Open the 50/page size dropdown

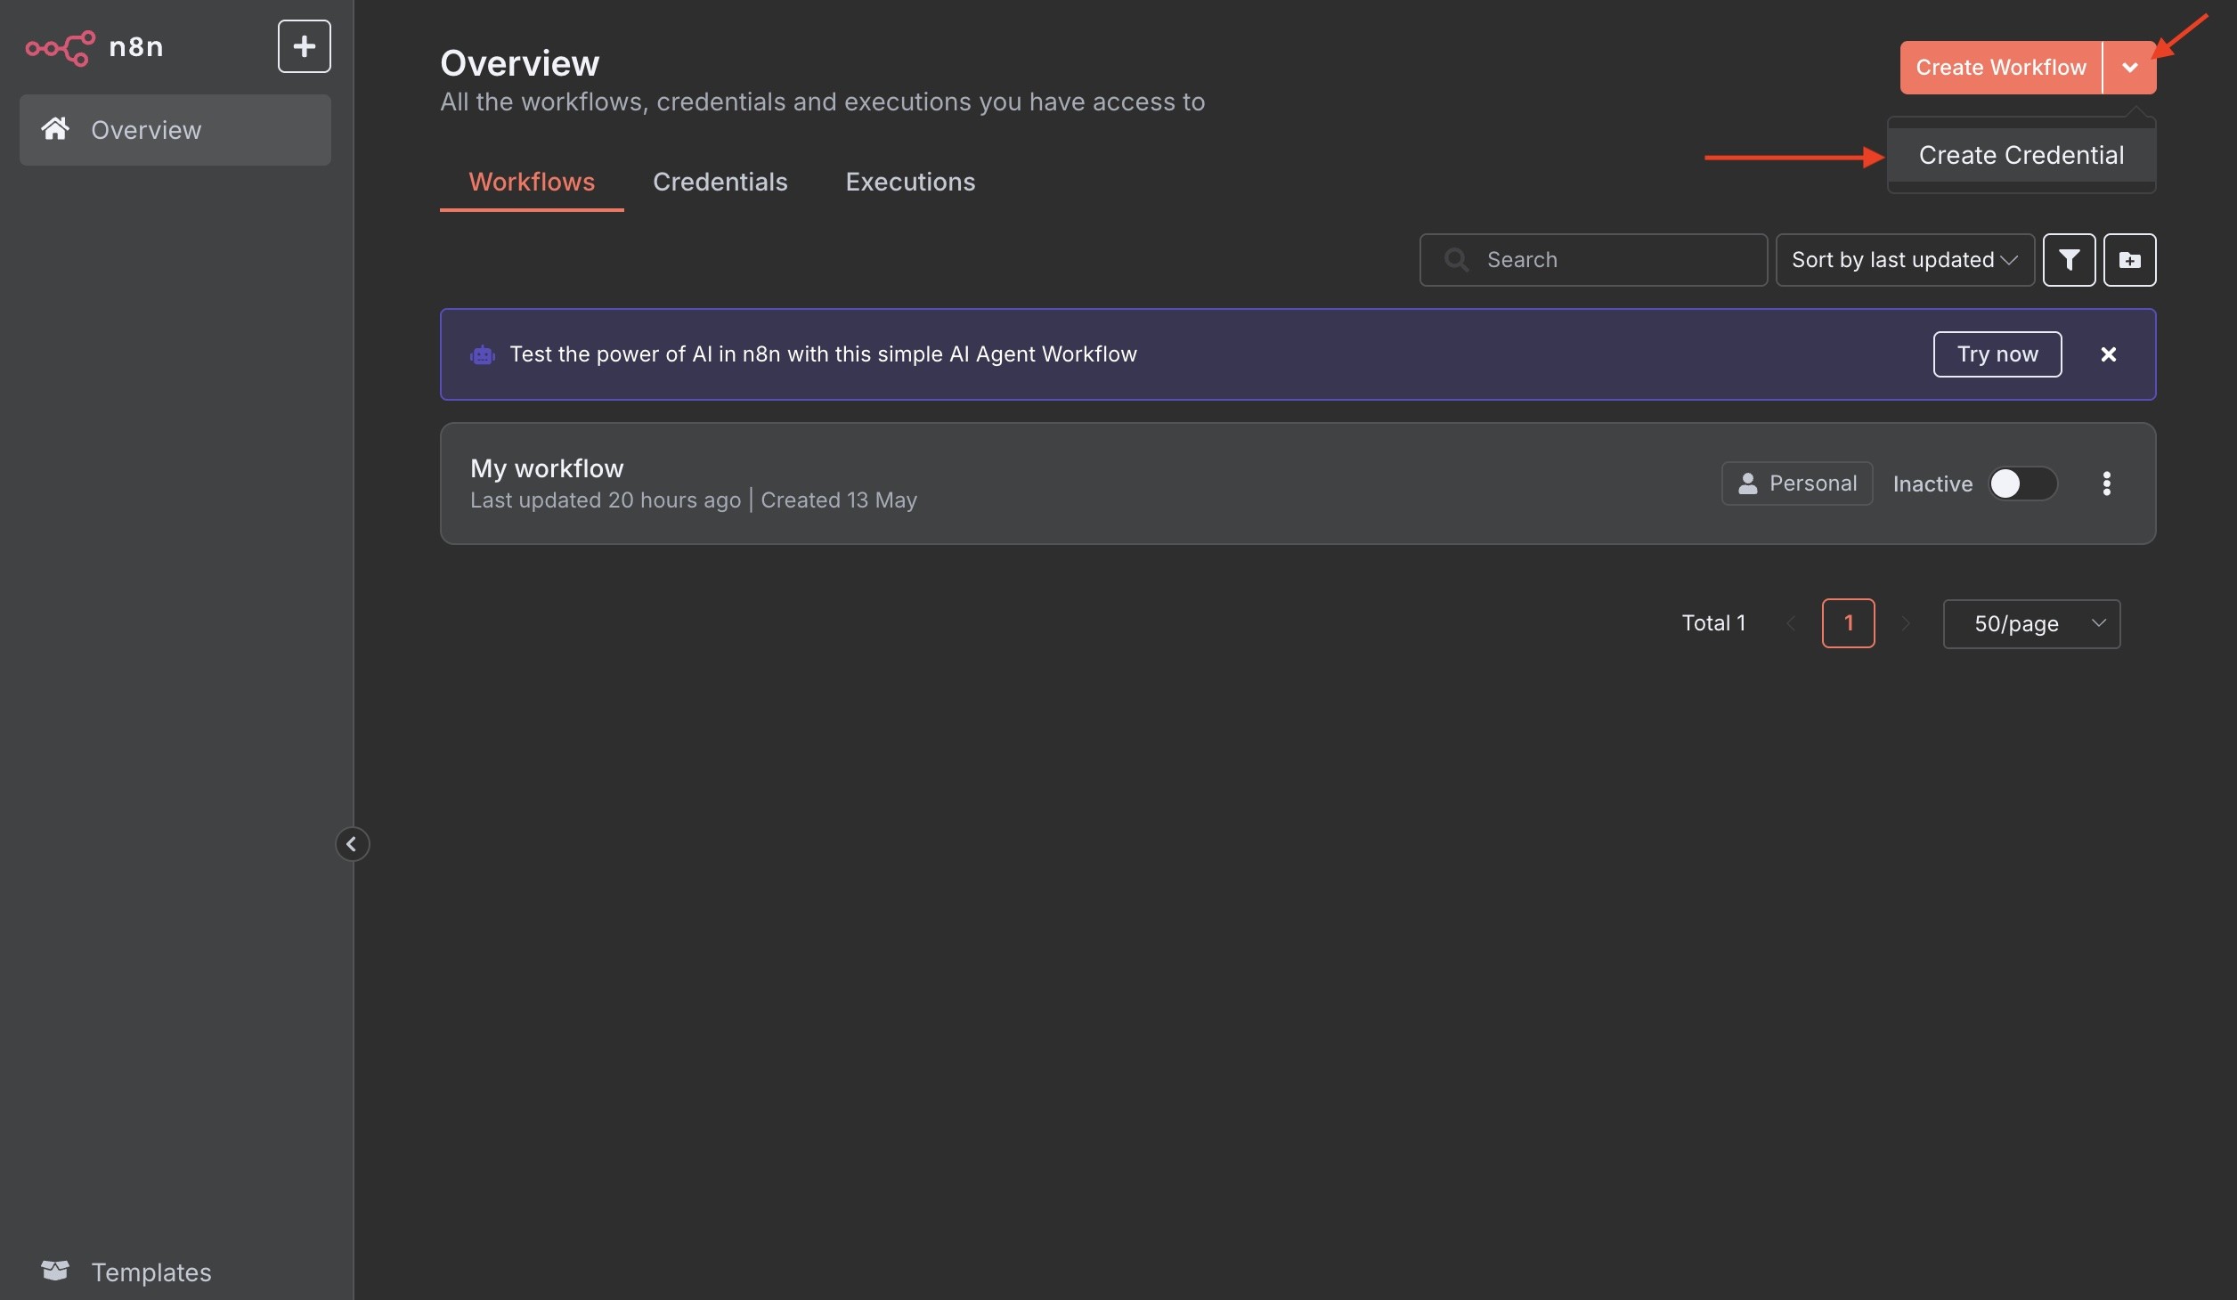pos(2031,624)
